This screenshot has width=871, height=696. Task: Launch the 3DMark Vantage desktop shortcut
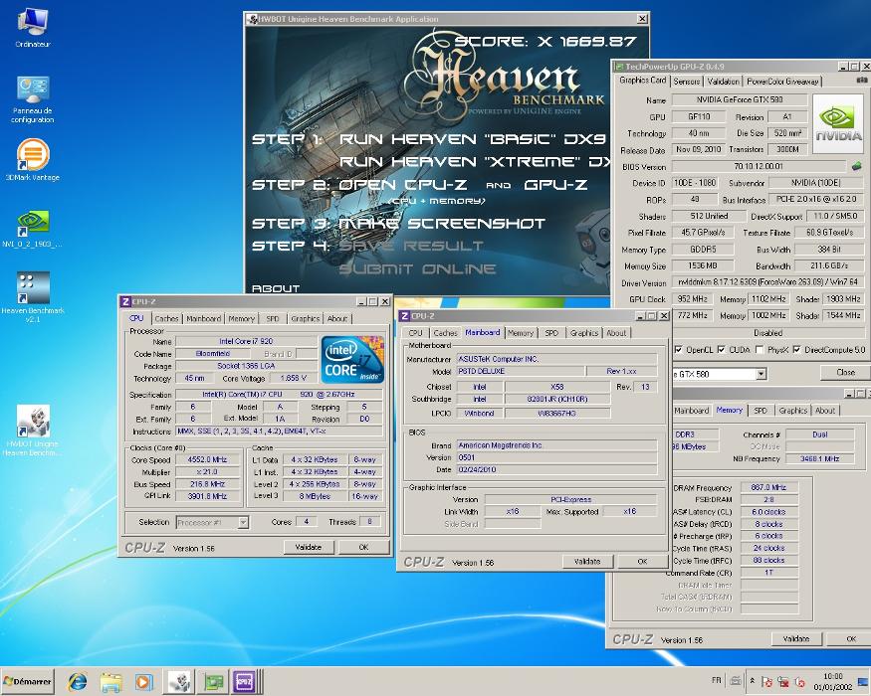coord(33,160)
